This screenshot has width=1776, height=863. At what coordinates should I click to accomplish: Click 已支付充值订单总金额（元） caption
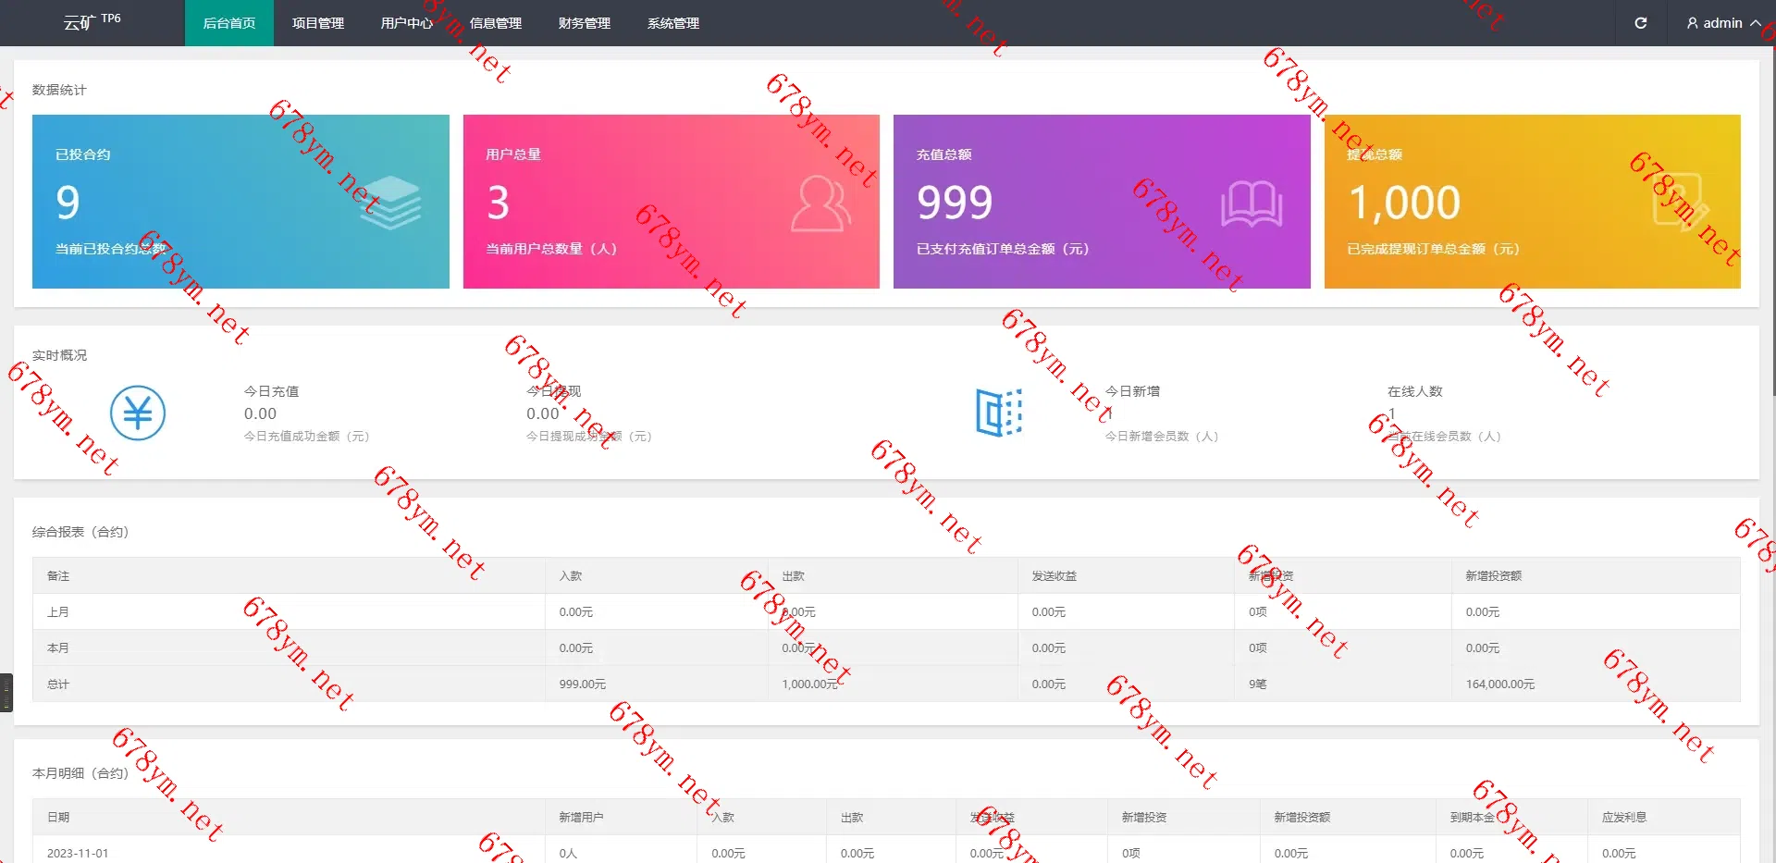coord(1003,249)
